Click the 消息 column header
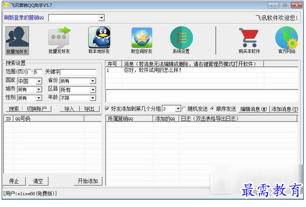This screenshot has width=306, height=207. [x=193, y=64]
